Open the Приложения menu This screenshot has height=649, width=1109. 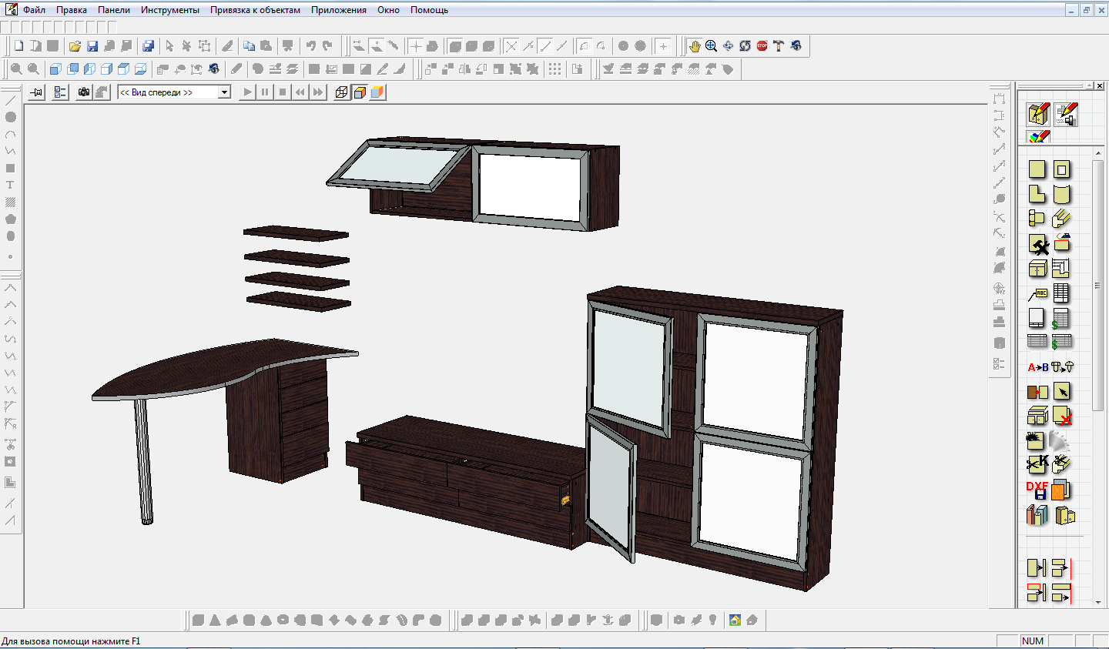coord(339,10)
